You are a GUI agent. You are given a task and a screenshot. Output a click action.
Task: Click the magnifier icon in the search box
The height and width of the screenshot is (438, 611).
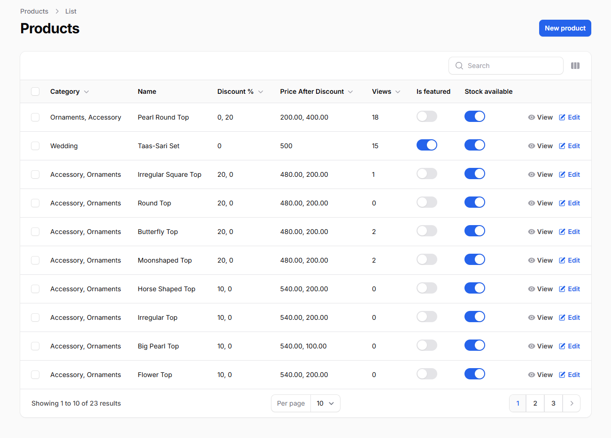pos(459,66)
